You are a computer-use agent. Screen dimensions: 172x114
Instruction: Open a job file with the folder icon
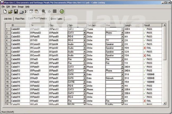click(11, 12)
